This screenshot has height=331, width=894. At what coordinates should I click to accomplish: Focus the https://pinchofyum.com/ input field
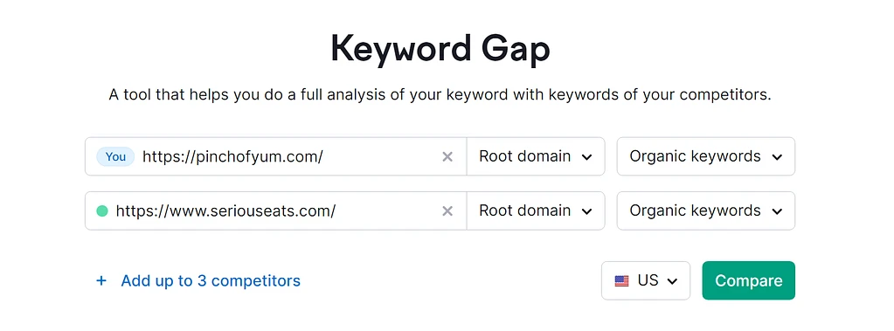[289, 156]
